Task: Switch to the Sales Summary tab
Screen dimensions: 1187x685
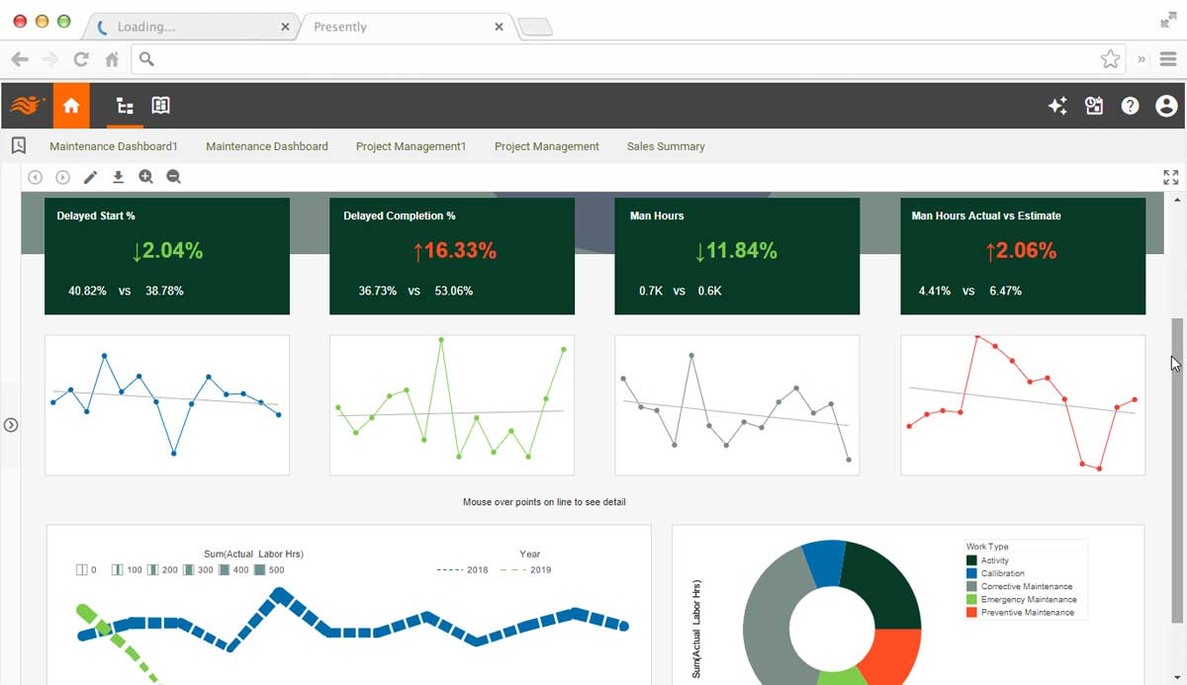Action: 666,145
